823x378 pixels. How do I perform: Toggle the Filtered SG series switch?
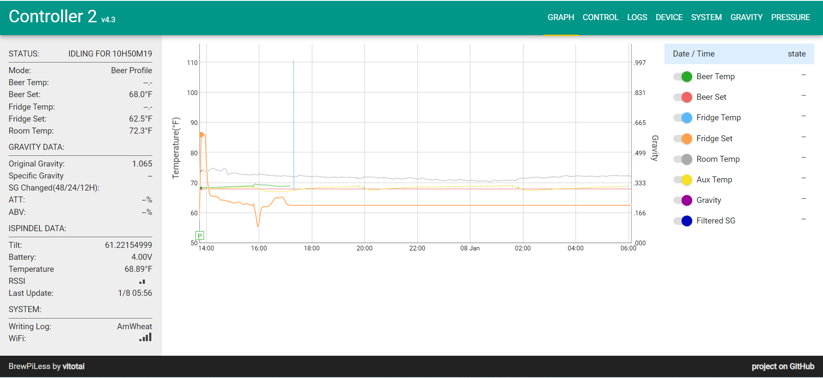[x=683, y=221]
